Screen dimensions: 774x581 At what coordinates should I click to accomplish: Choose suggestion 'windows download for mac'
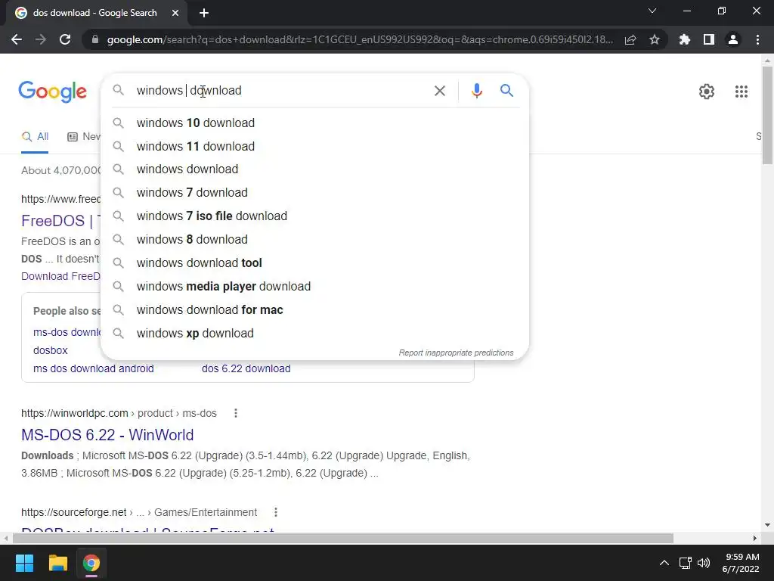(x=314, y=309)
